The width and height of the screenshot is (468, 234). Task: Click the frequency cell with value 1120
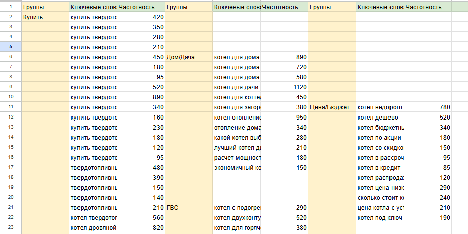pos(284,87)
